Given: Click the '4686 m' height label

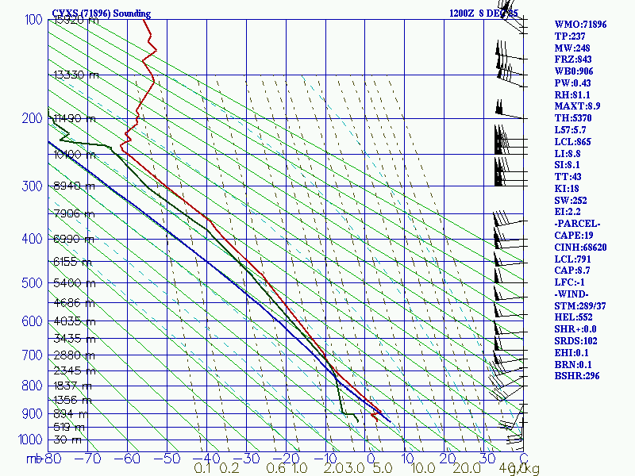Looking at the screenshot, I should pyautogui.click(x=74, y=303).
